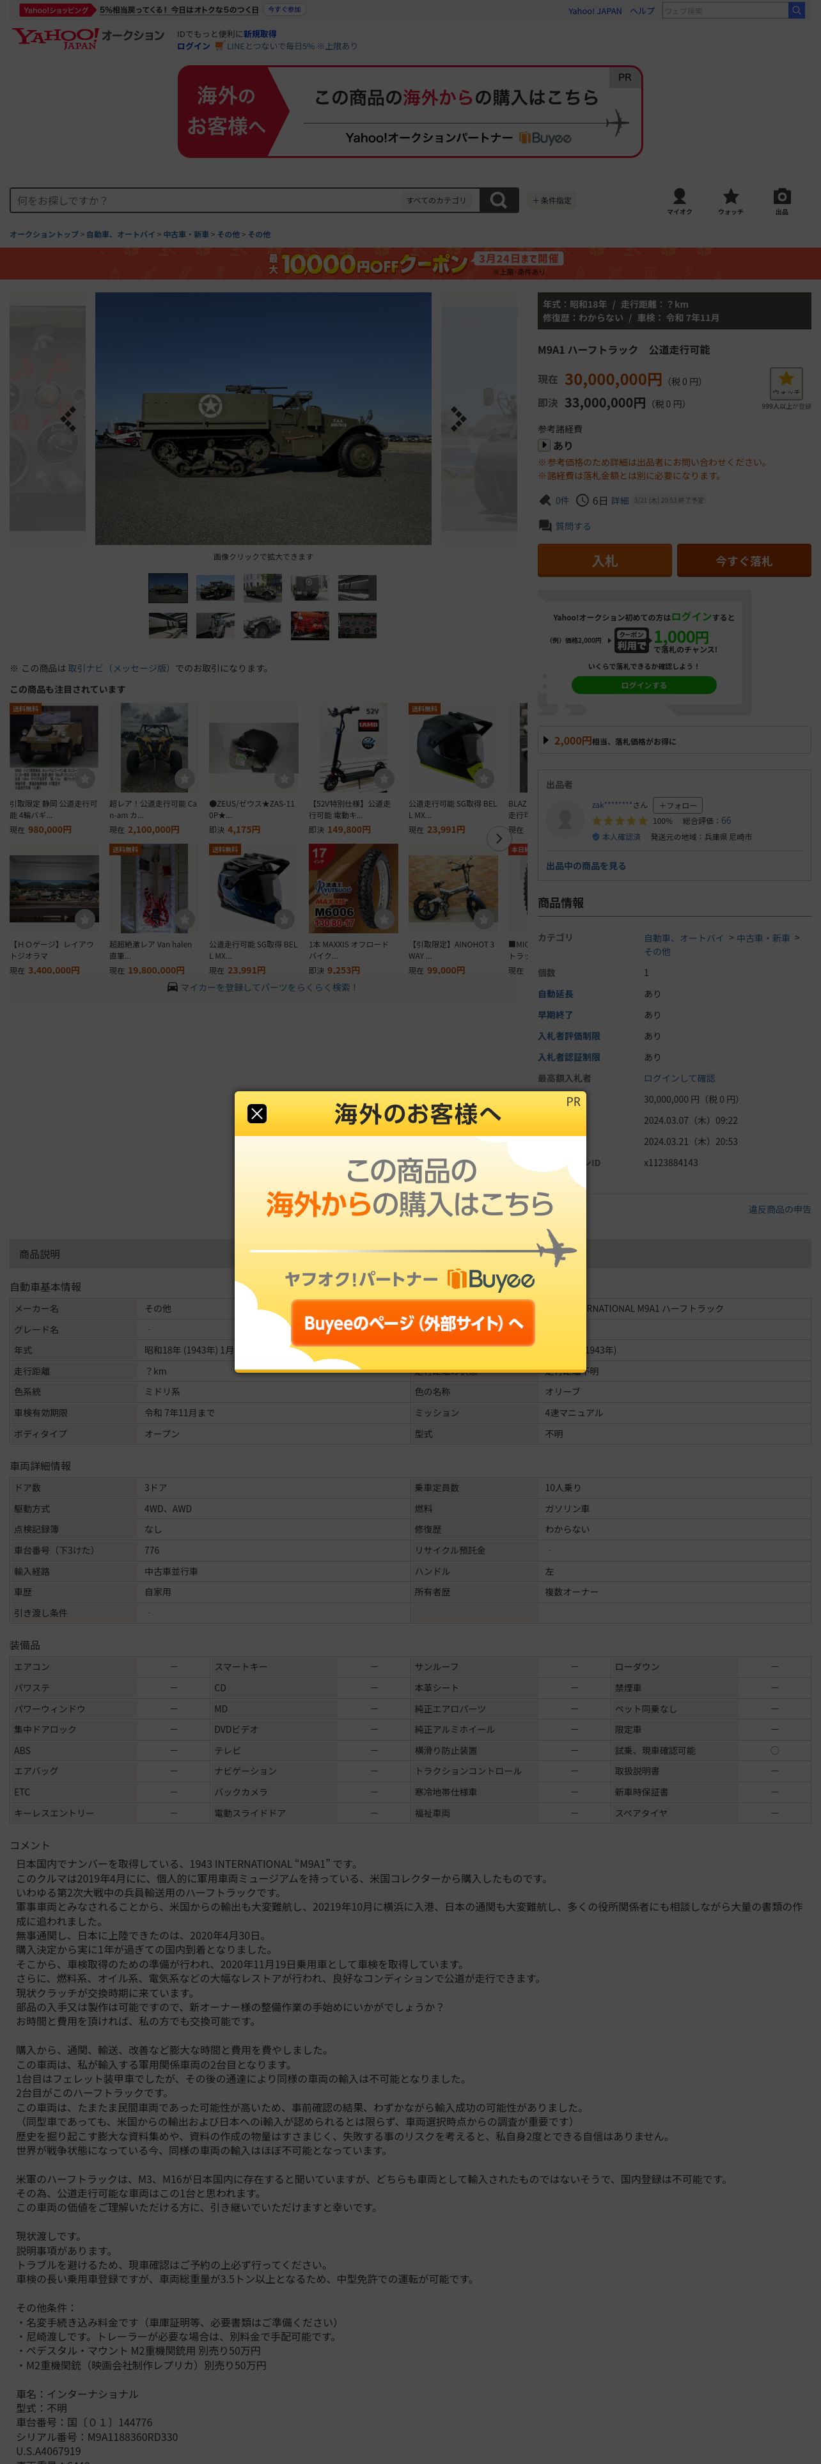Click the camera 出品 listing icon
Screen dimensions: 821x2464
[x=781, y=196]
